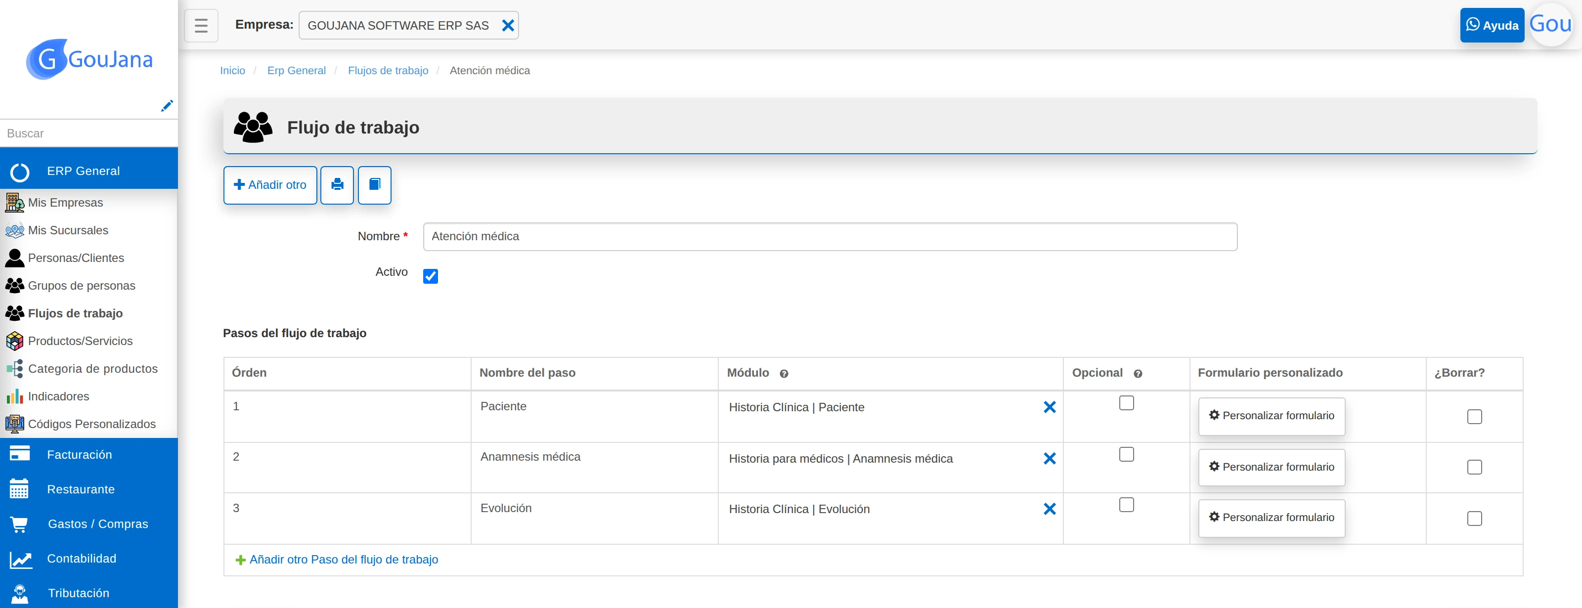The width and height of the screenshot is (1582, 608).
Task: Click the Mis Sucursales icon
Action: pos(15,230)
